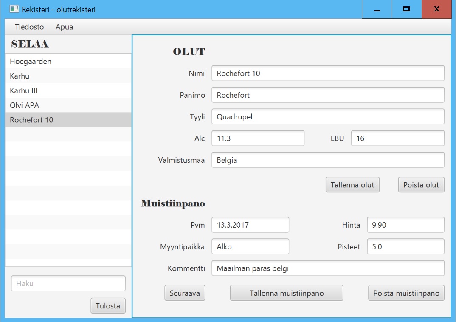456x322 pixels.
Task: Click the Pvm field showing 13.3.2017
Action: pos(251,225)
